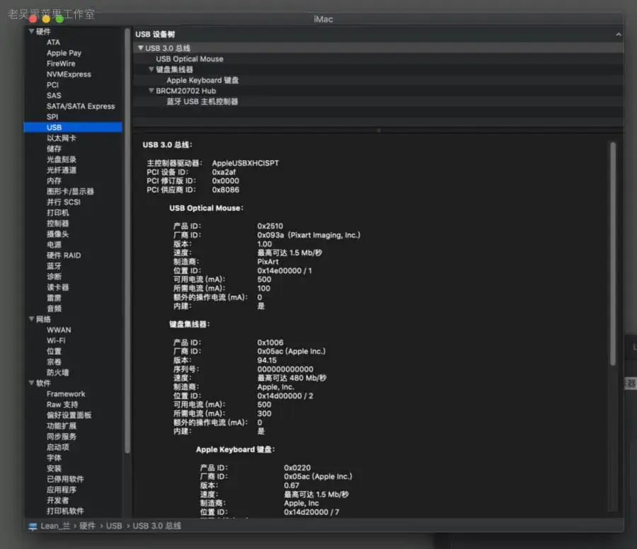Collapse the 软件 software section
The width and height of the screenshot is (637, 549).
(31, 383)
